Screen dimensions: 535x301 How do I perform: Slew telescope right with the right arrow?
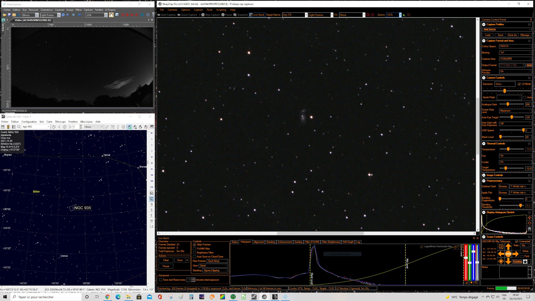515,254
